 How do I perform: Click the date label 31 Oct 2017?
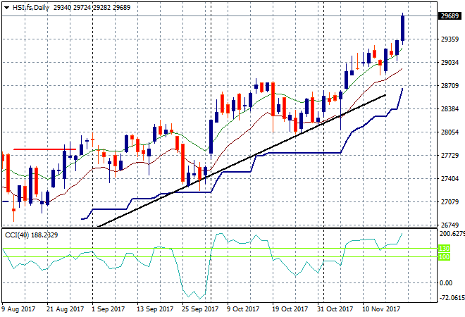pos(335,309)
